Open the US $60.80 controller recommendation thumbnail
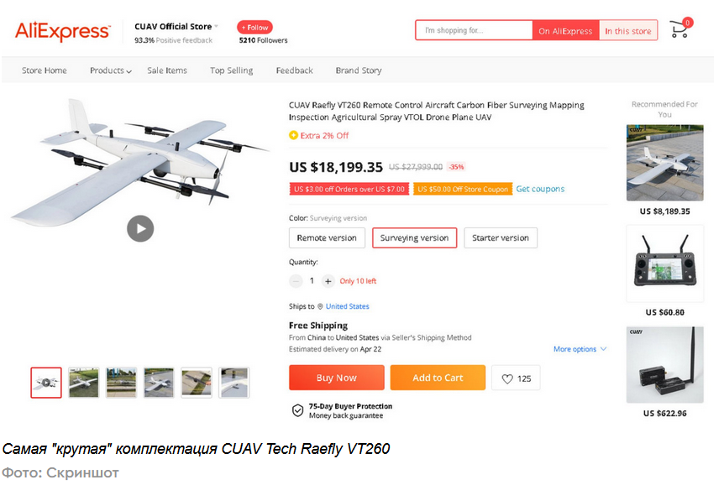 (665, 263)
